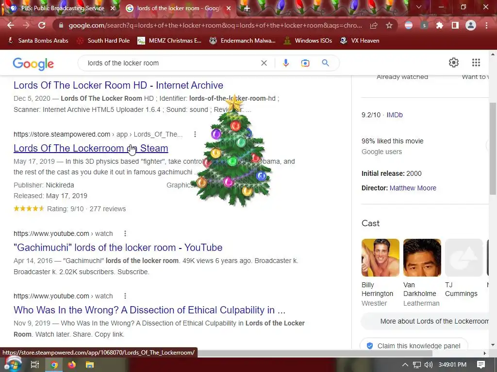Open the tab search dropdown arrow

click(x=419, y=7)
